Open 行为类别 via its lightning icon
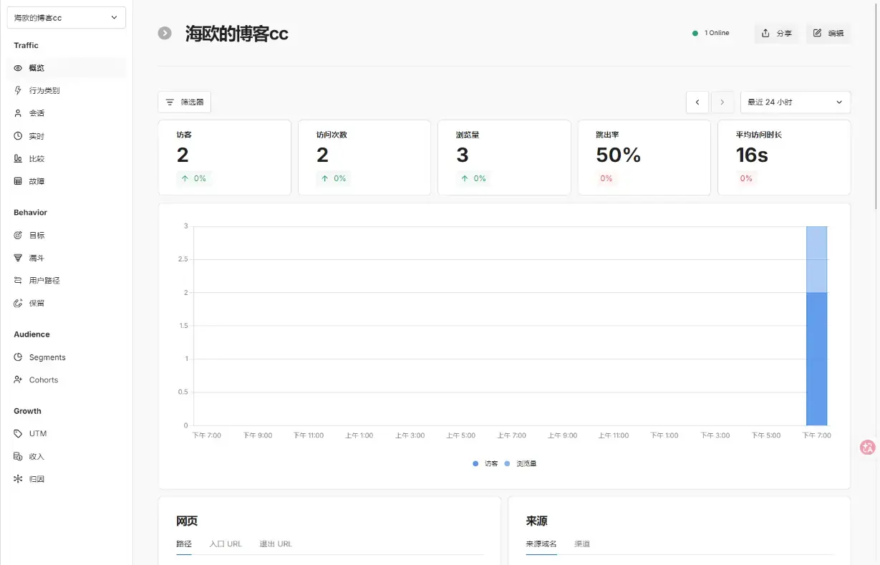Image resolution: width=880 pixels, height=565 pixels. (x=19, y=91)
